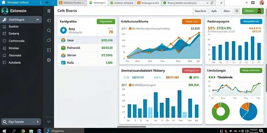Click the circle icon button beside Bleen
The width and height of the screenshot is (267, 133).
(237, 11)
